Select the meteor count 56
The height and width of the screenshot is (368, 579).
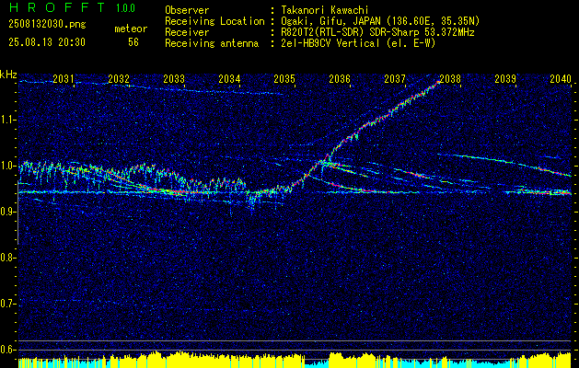tap(133, 42)
